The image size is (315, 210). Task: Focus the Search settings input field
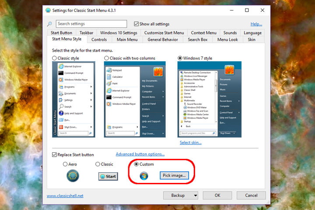(x=91, y=24)
